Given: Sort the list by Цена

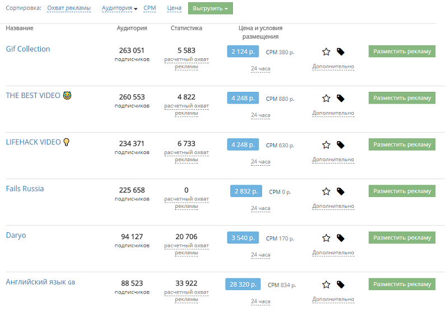Looking at the screenshot, I should pos(174,8).
